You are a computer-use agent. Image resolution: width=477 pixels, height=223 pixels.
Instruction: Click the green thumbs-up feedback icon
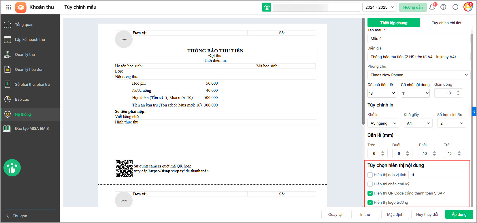pyautogui.click(x=12, y=168)
